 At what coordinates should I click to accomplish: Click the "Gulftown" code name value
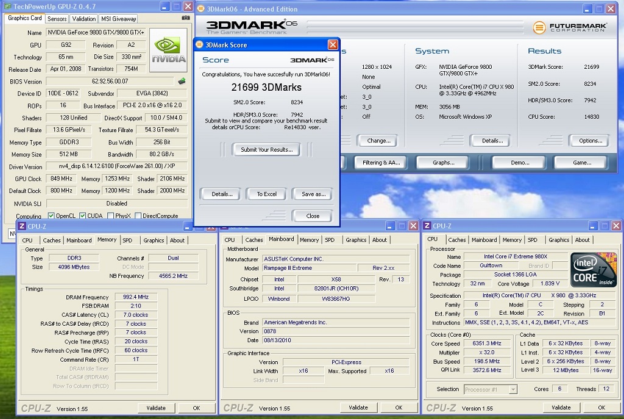[491, 266]
